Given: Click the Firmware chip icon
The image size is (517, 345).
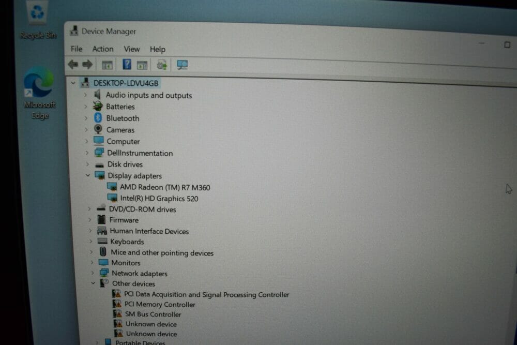Looking at the screenshot, I should [x=101, y=219].
